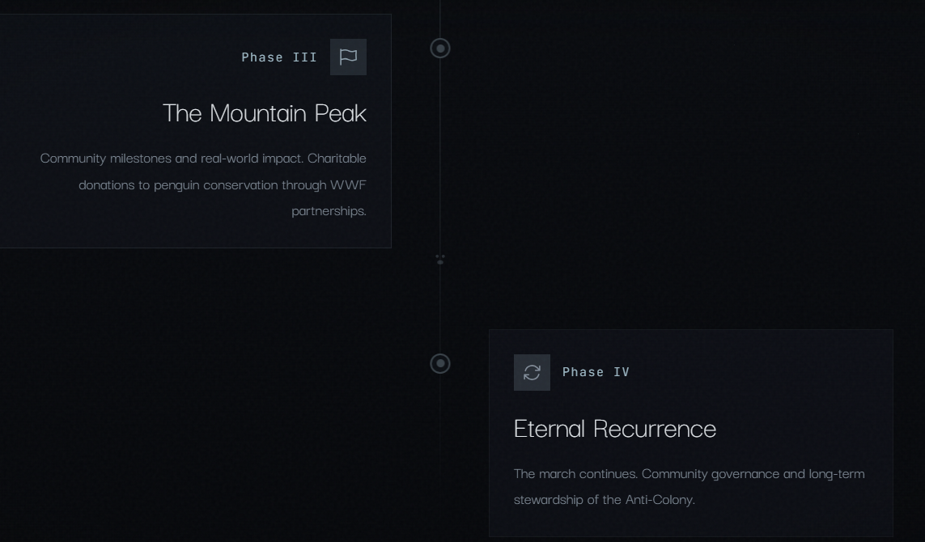This screenshot has height=542, width=925.
Task: Click the "Phase IV" label
Action: (x=596, y=372)
